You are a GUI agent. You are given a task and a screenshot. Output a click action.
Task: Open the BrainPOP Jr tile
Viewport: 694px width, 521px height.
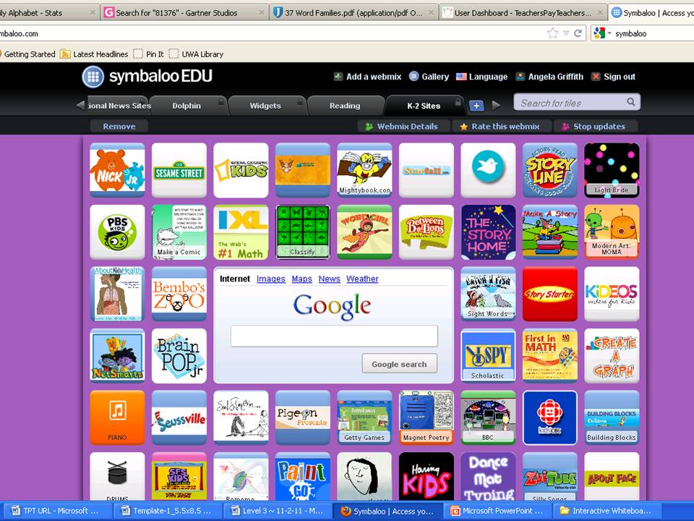(179, 356)
